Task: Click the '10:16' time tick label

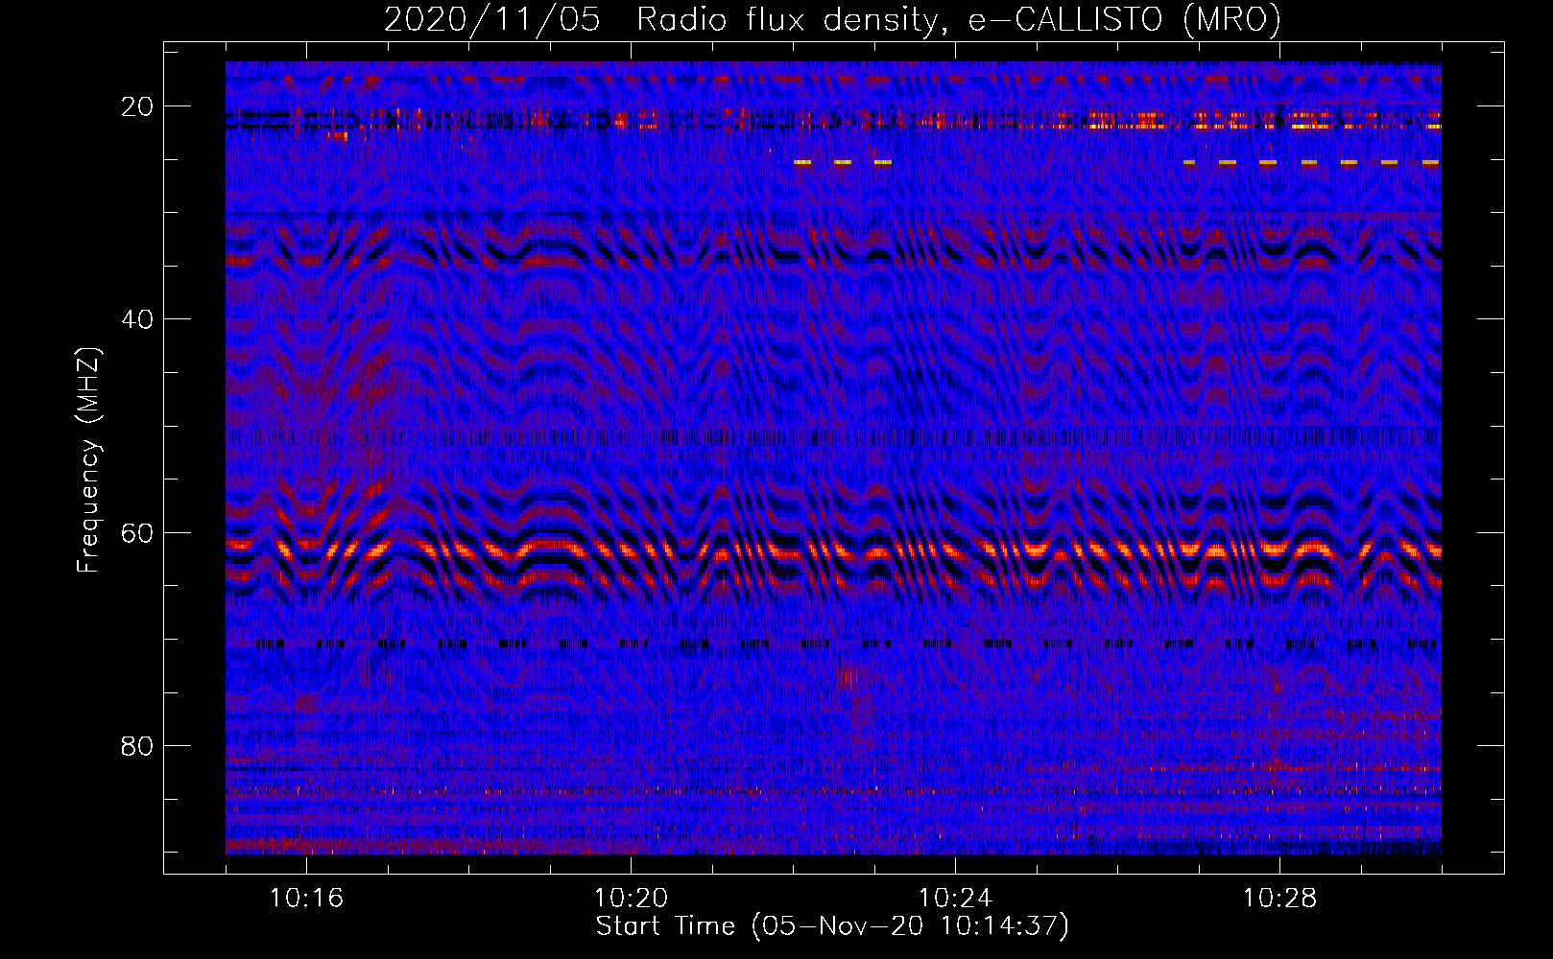Action: (306, 899)
